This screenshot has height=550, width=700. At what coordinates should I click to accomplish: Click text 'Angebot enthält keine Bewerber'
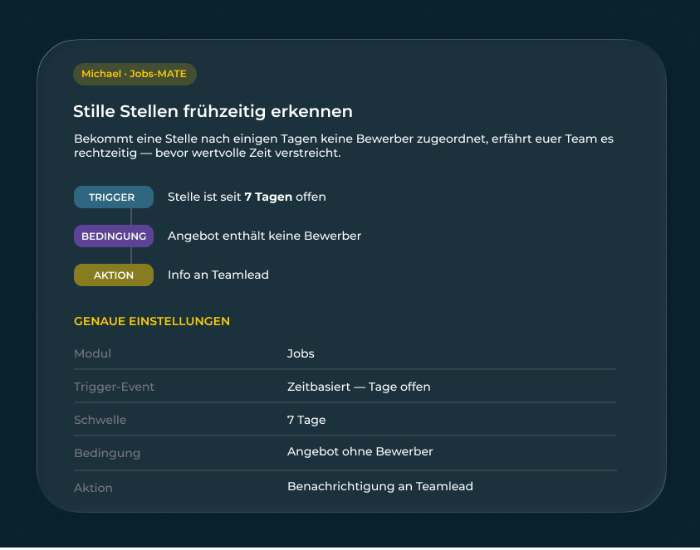[x=264, y=236]
